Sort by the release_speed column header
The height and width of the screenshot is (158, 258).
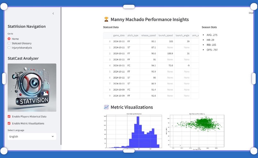pos(148,35)
